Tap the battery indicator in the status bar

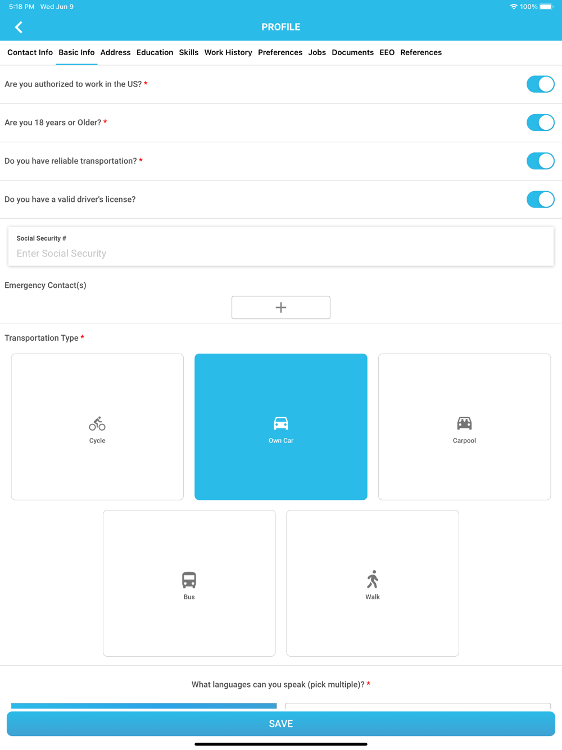[x=546, y=7]
